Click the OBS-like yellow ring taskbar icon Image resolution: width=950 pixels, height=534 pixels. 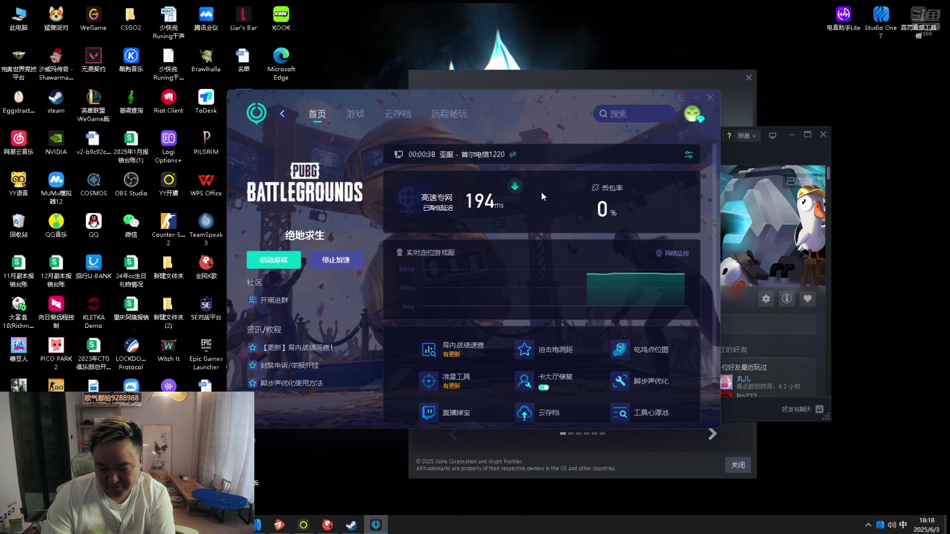pos(303,525)
